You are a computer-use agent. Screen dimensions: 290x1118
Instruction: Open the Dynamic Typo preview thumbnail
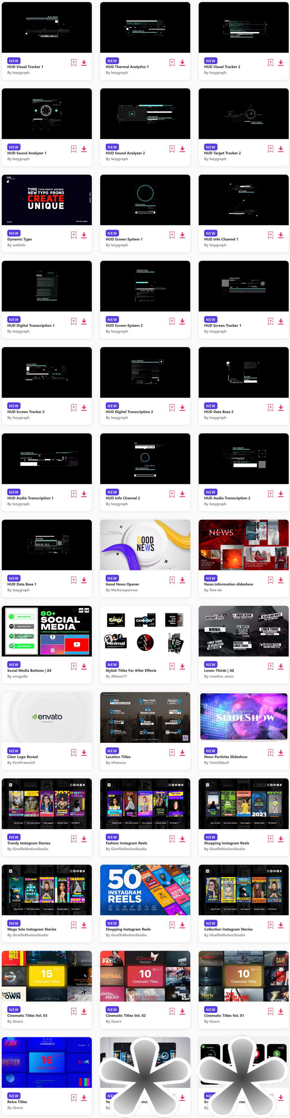tap(47, 200)
